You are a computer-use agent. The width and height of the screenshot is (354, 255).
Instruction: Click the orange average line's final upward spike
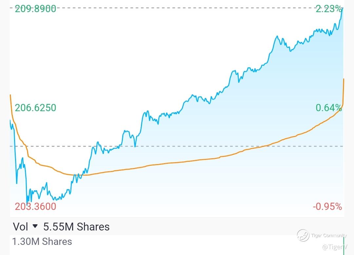tap(344, 88)
